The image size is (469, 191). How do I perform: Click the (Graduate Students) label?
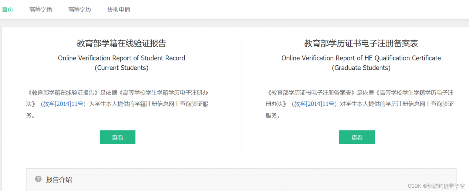[x=361, y=68]
